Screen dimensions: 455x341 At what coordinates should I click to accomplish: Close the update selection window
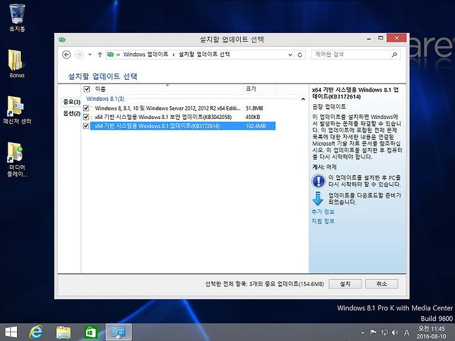pos(396,38)
